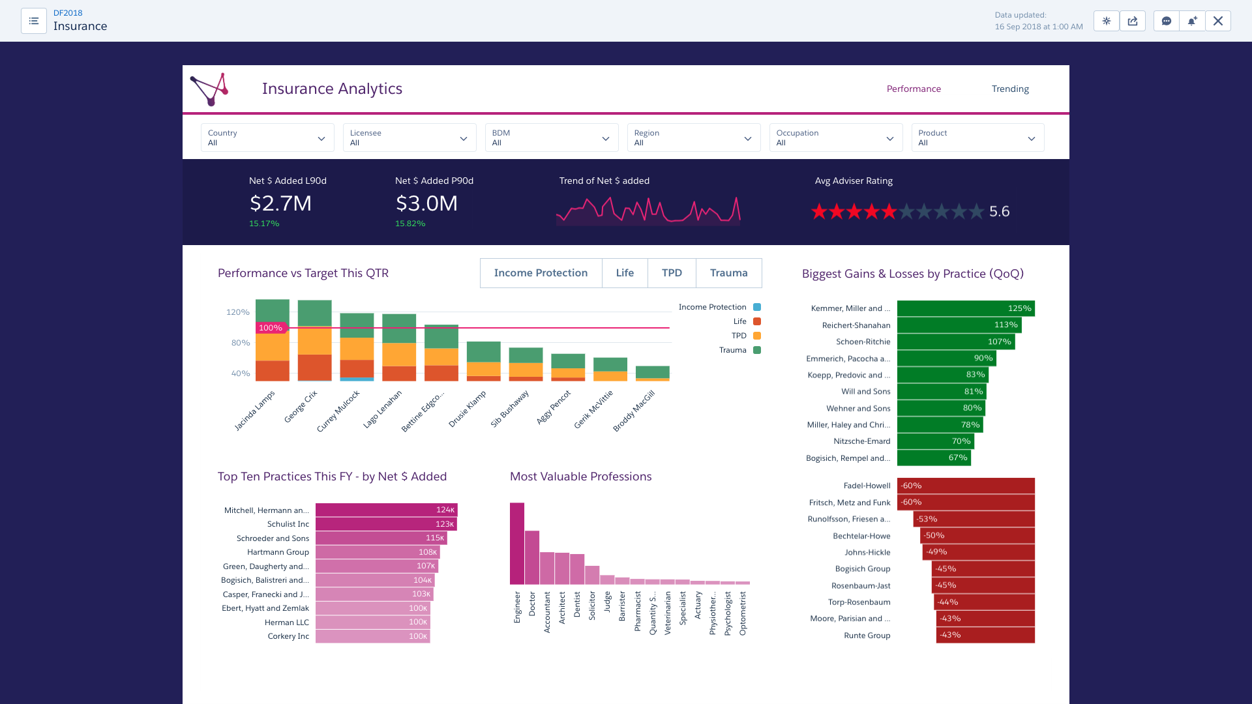This screenshot has width=1252, height=704.
Task: Close the dashboard with the X icon
Action: [x=1218, y=21]
